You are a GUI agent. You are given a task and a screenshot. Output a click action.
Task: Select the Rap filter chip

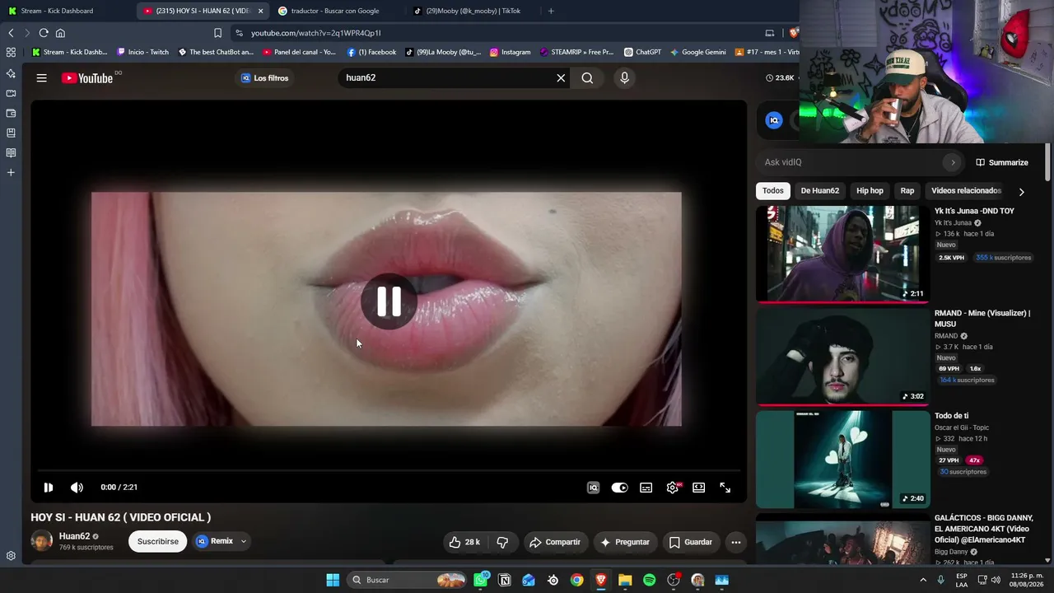pyautogui.click(x=907, y=191)
